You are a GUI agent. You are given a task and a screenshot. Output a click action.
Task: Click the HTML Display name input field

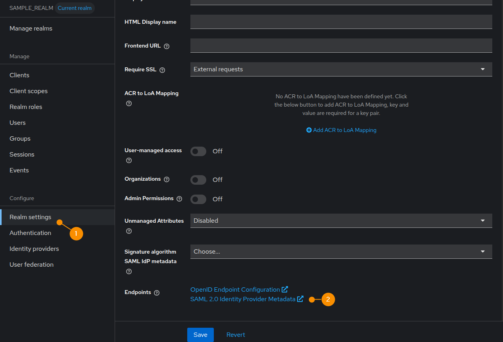(341, 22)
